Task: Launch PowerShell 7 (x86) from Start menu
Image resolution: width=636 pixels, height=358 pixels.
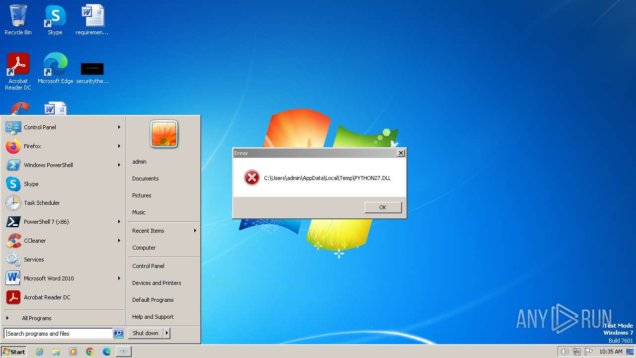Action: pyautogui.click(x=63, y=222)
